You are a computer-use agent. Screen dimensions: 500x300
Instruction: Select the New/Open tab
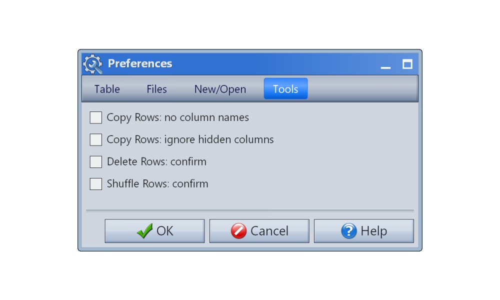click(x=220, y=89)
